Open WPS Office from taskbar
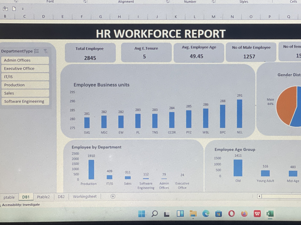301x225 pixels. point(257,213)
